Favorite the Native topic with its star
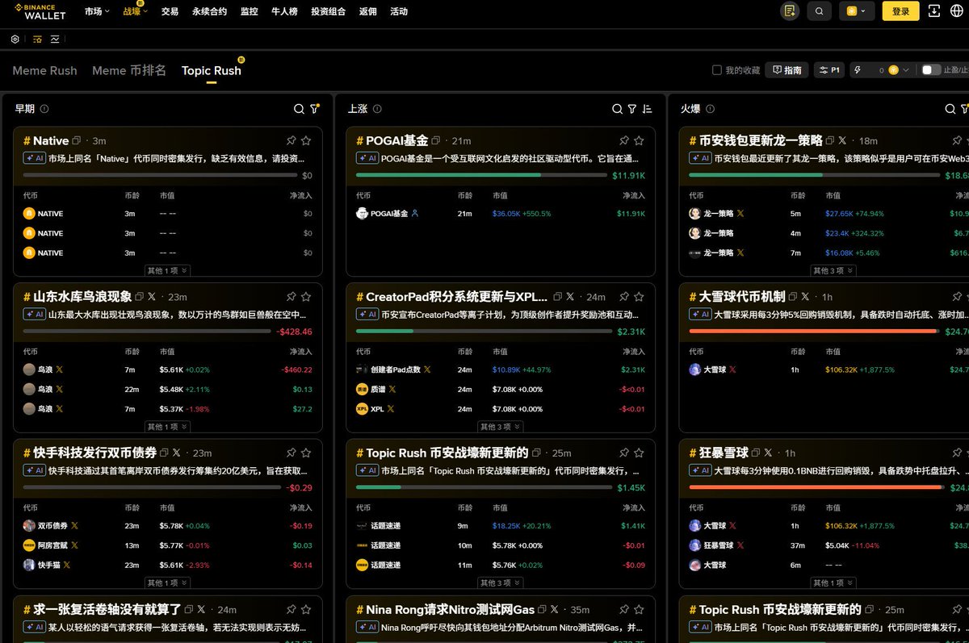Viewport: 969px width, 643px height. pyautogui.click(x=306, y=140)
